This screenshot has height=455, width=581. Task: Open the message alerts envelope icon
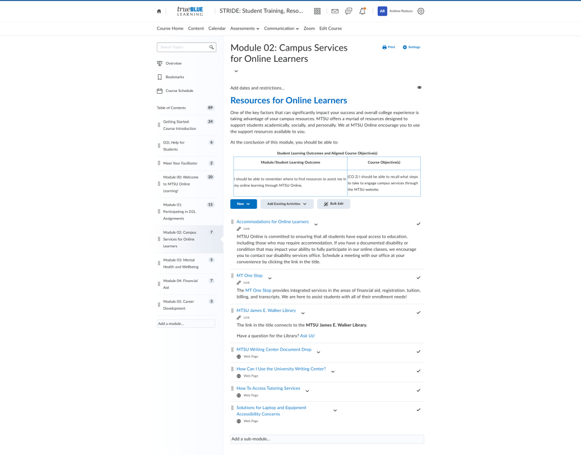(335, 11)
